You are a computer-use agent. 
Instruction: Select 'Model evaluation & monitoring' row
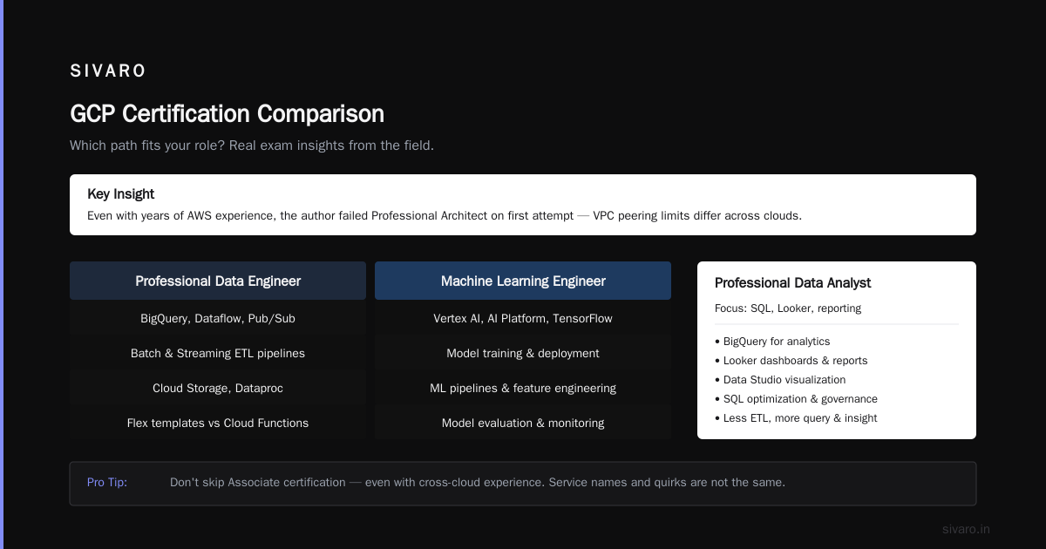point(523,423)
